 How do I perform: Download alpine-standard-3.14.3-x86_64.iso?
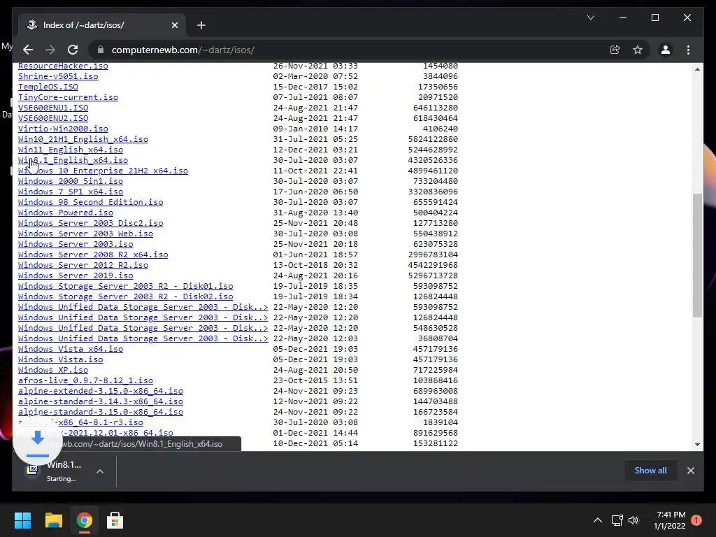coord(101,402)
